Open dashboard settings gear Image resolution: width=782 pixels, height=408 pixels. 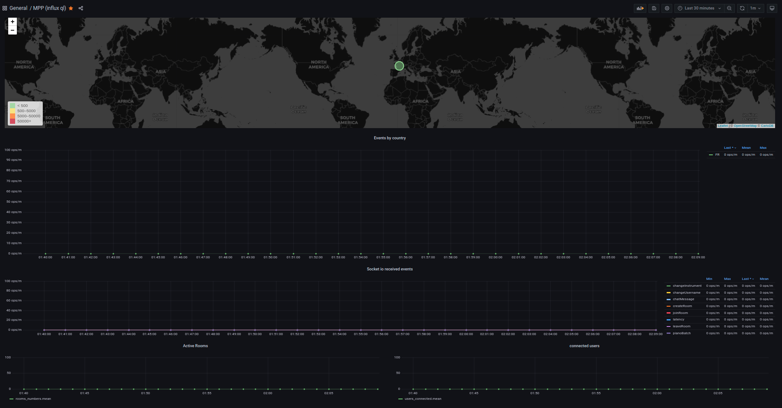tap(667, 8)
